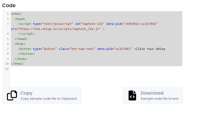Click the Copy clipboard icon

(12, 95)
